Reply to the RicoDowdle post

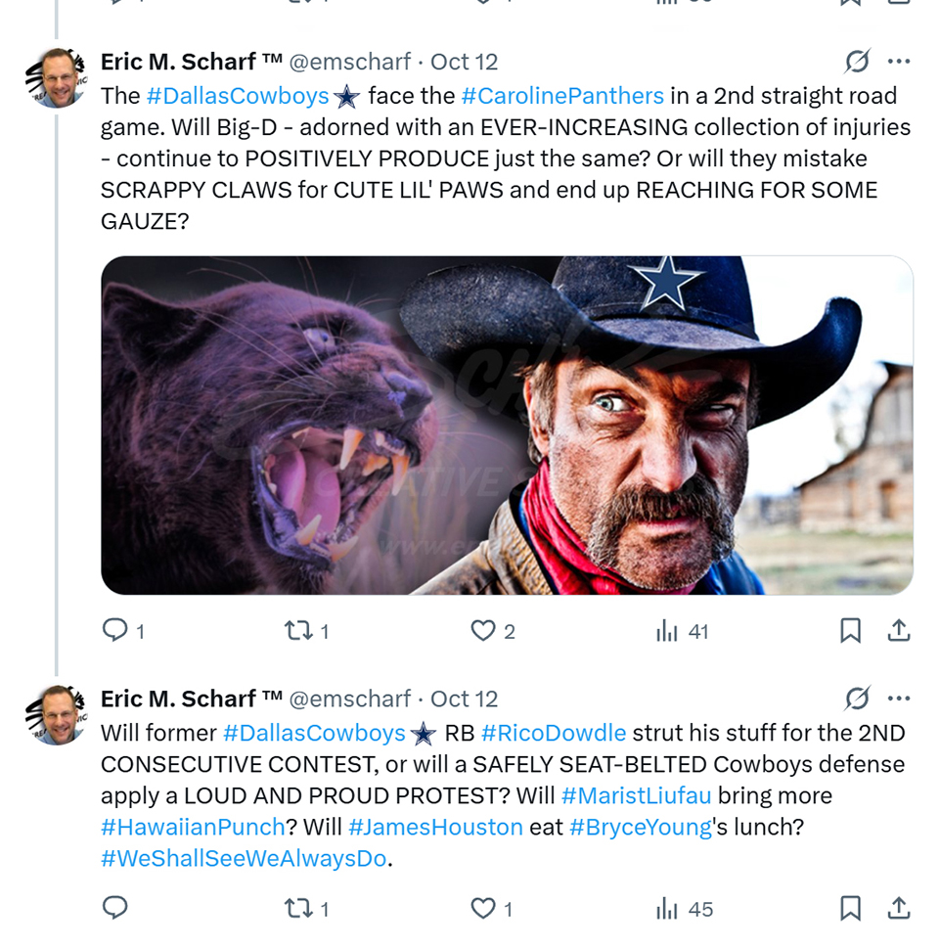pyautogui.click(x=115, y=909)
